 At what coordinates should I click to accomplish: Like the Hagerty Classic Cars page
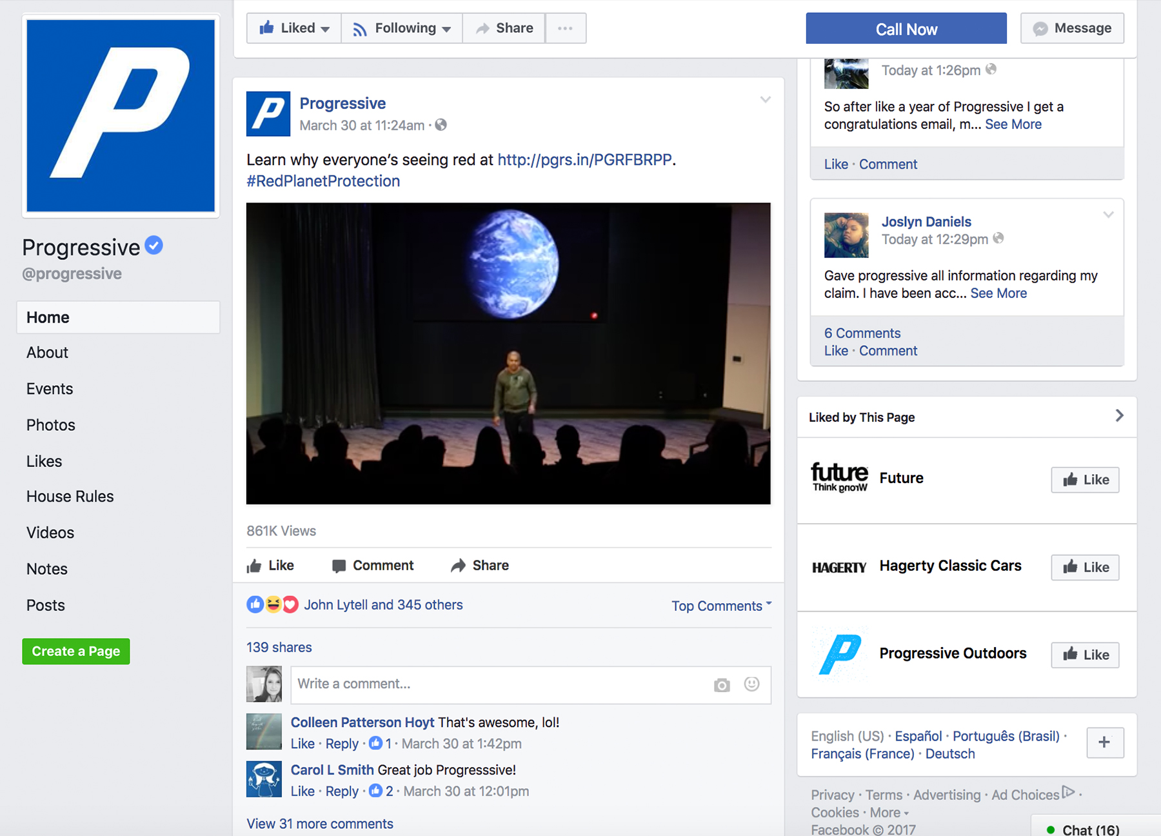click(x=1086, y=568)
